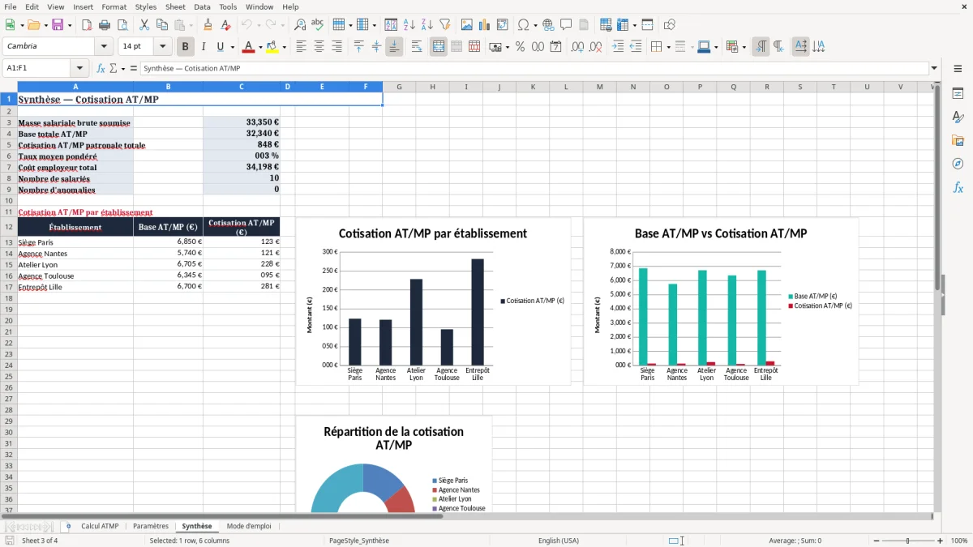Run the Spelling check icon

point(317,25)
